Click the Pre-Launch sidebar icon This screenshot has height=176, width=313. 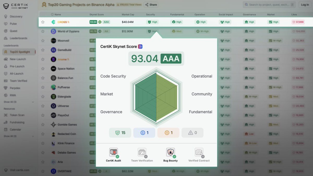click(x=5, y=66)
